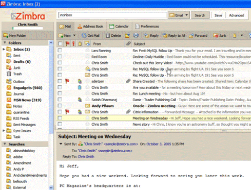
Task: Sort by tag column header icon
Action: (80, 44)
